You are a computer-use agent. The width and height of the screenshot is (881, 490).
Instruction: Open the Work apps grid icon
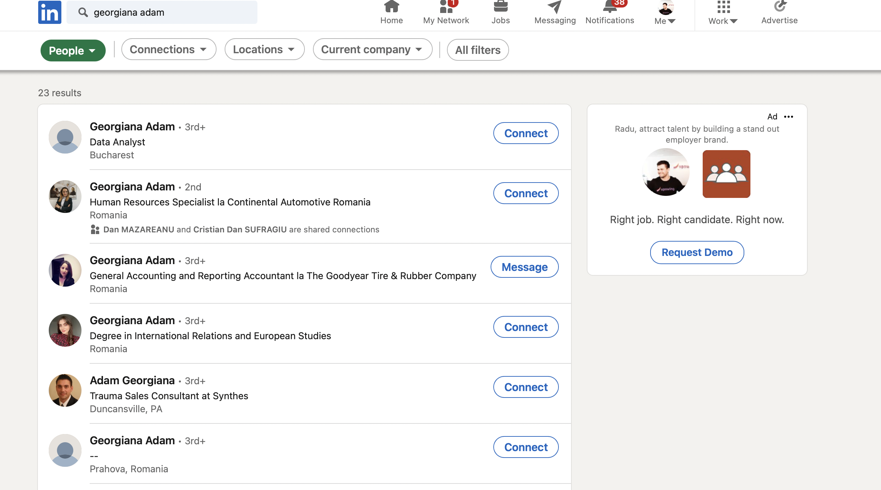point(723,7)
